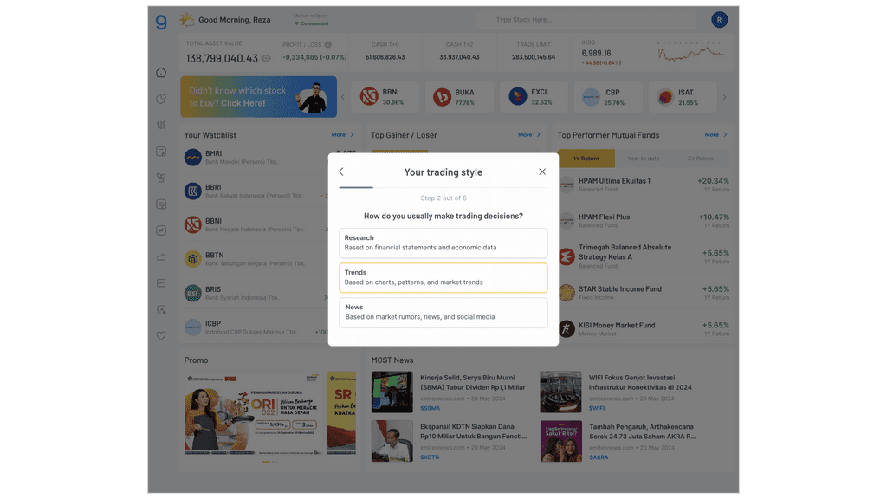The image size is (887, 499).
Task: Go back using the dialog's back arrow
Action: click(341, 172)
